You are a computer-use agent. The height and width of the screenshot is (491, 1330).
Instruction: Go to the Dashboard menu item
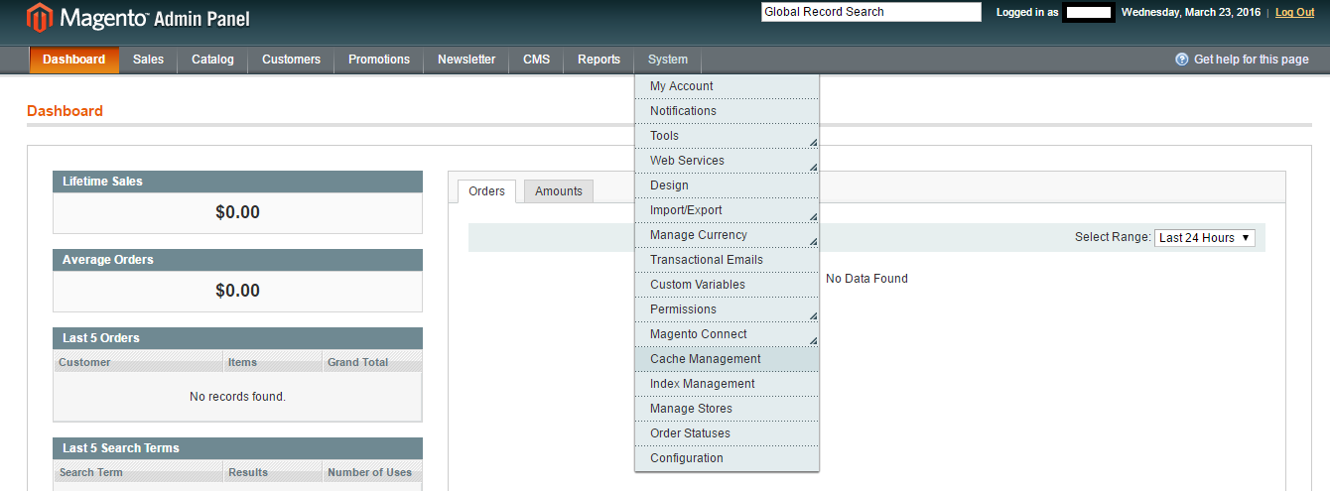74,60
